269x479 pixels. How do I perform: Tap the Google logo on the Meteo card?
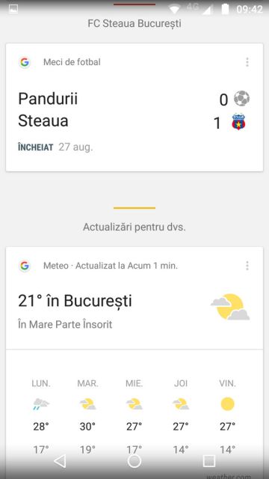click(x=25, y=266)
